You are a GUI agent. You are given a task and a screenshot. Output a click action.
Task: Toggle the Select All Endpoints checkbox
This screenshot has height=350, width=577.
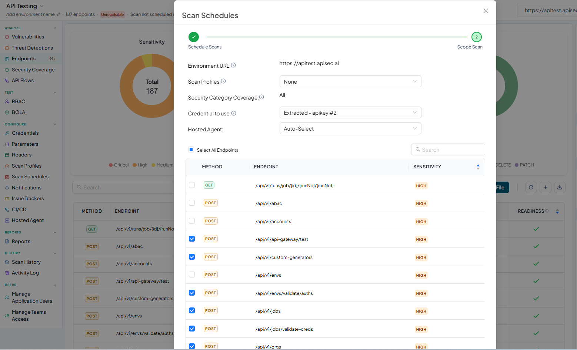point(191,149)
